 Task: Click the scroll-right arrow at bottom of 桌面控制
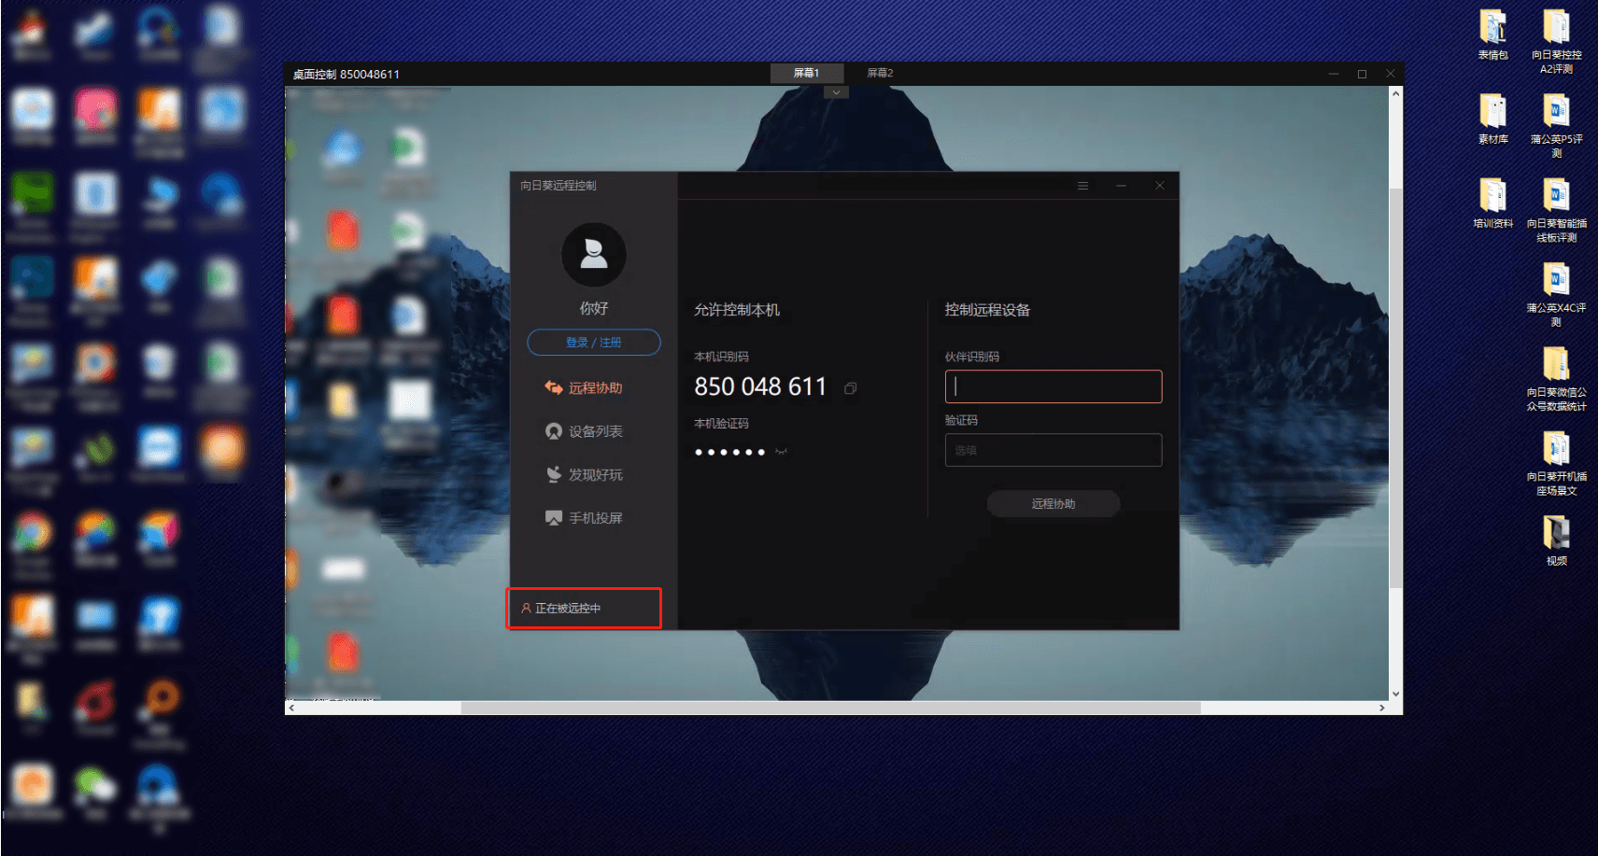[x=1382, y=708]
